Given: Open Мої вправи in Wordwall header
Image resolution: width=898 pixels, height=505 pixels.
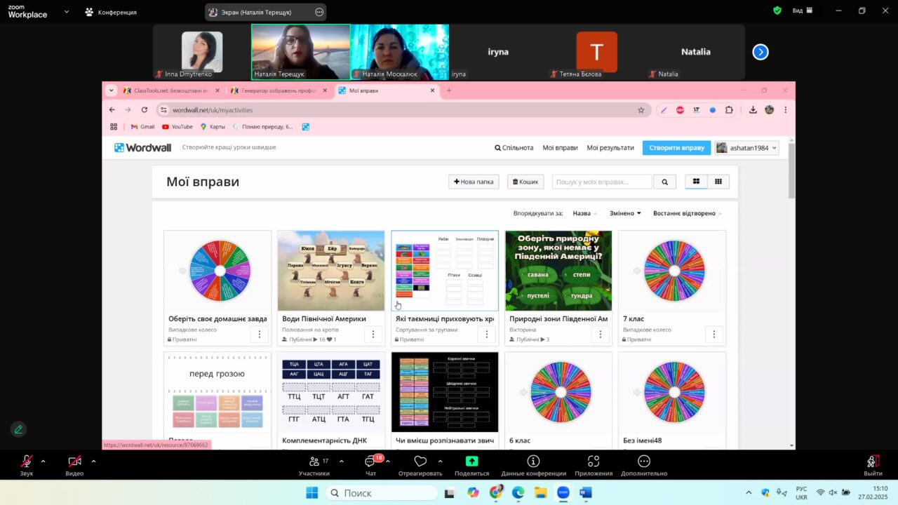Looking at the screenshot, I should 560,148.
